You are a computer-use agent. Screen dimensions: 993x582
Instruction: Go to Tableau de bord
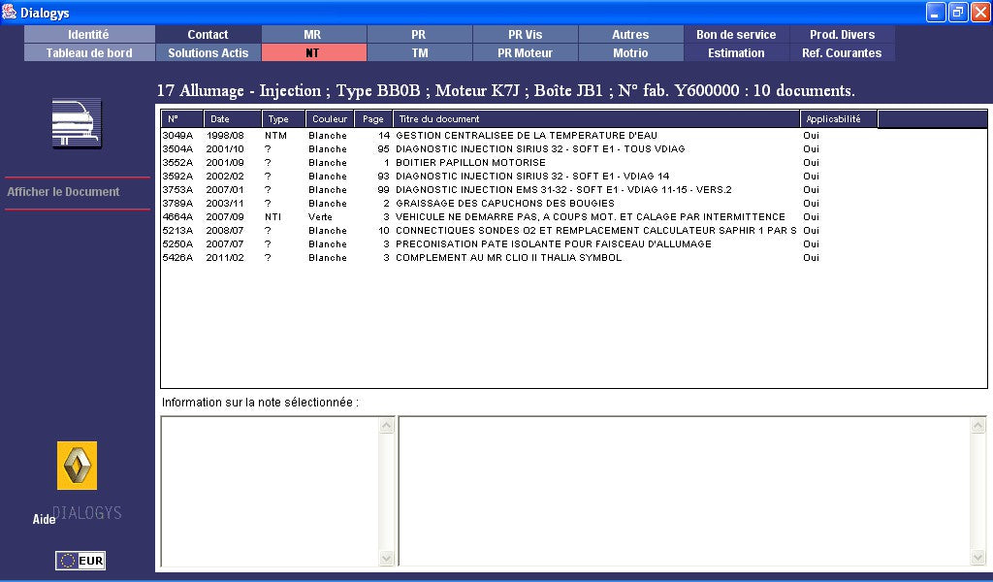tap(89, 52)
